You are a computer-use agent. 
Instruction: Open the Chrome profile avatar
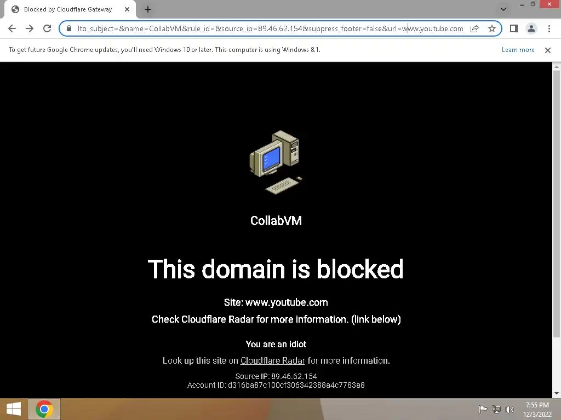[x=531, y=28]
